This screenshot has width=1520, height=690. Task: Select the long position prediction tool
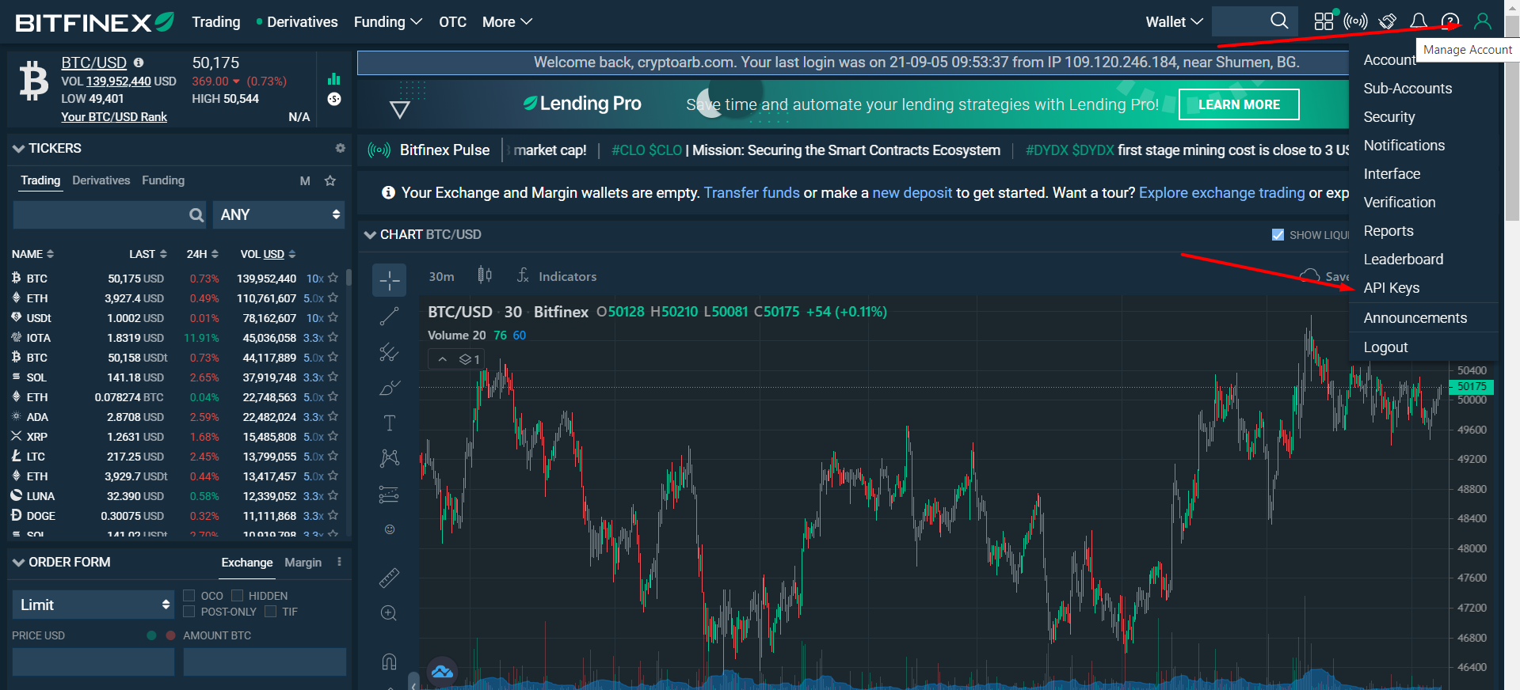click(389, 495)
